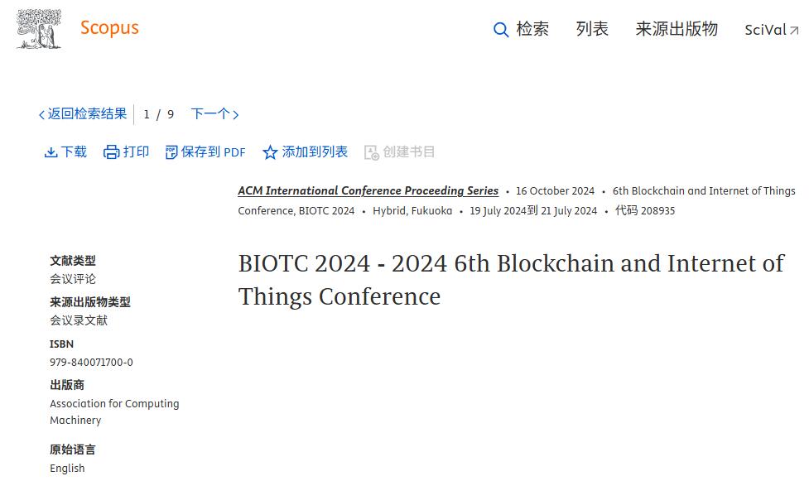Go back via 返回检索结果 link
Image resolution: width=809 pixels, height=481 pixels.
coord(87,113)
